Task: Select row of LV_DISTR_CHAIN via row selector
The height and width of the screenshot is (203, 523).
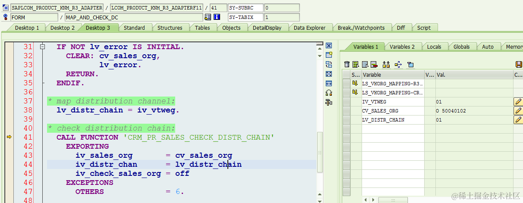Action: [346, 120]
